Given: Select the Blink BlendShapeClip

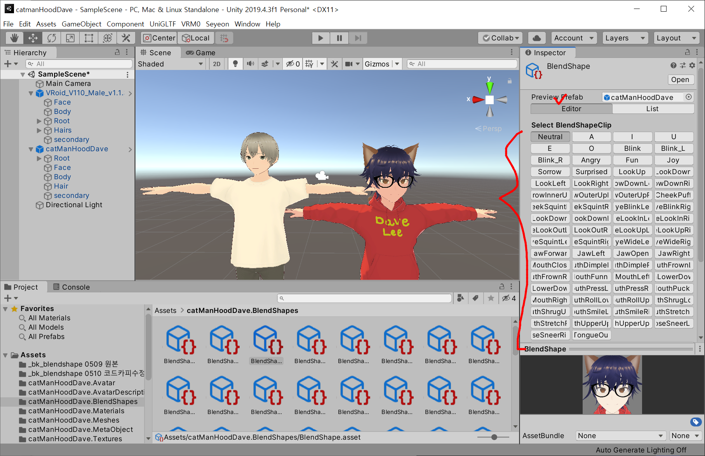Looking at the screenshot, I should click(x=632, y=149).
